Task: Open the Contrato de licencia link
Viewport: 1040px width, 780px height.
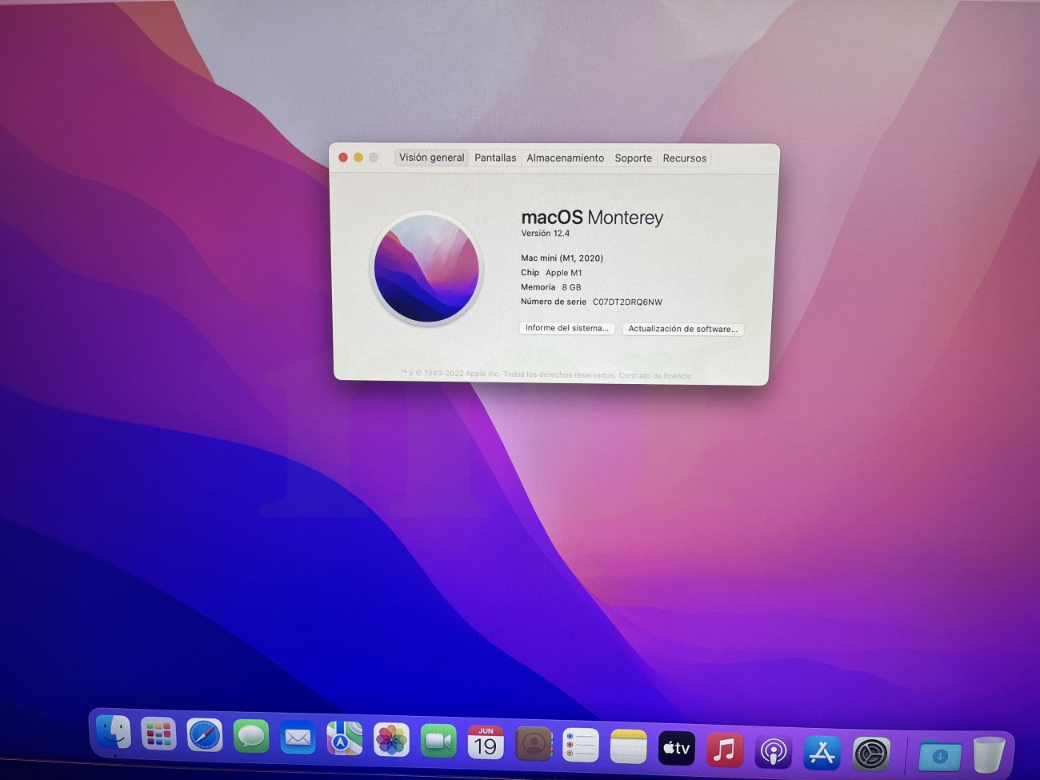Action: [654, 376]
